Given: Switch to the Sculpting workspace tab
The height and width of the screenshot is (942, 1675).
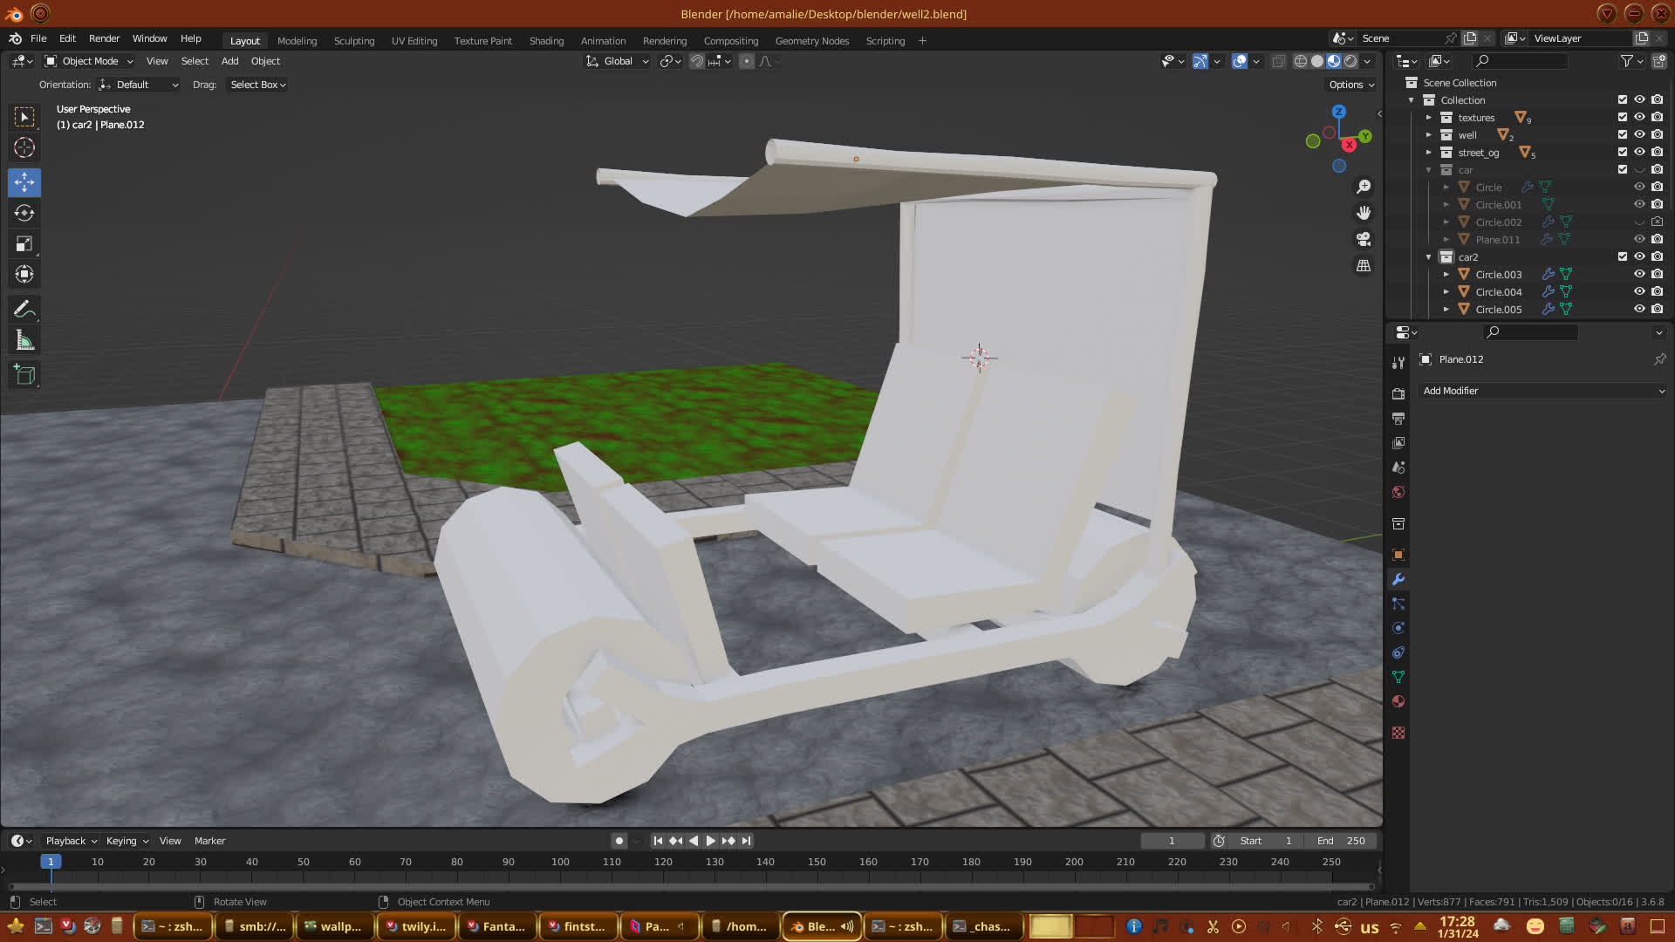Looking at the screenshot, I should click(x=353, y=41).
